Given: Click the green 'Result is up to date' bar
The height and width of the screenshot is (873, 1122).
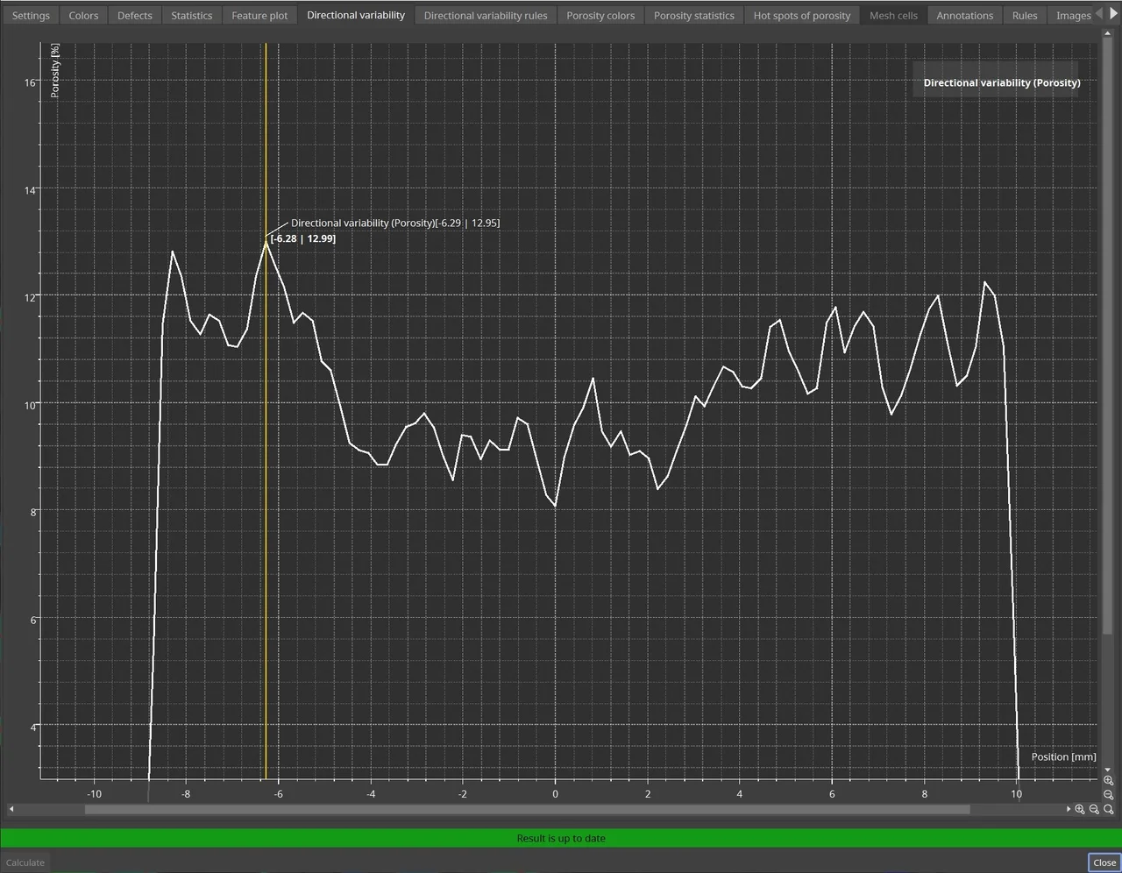Looking at the screenshot, I should 561,838.
